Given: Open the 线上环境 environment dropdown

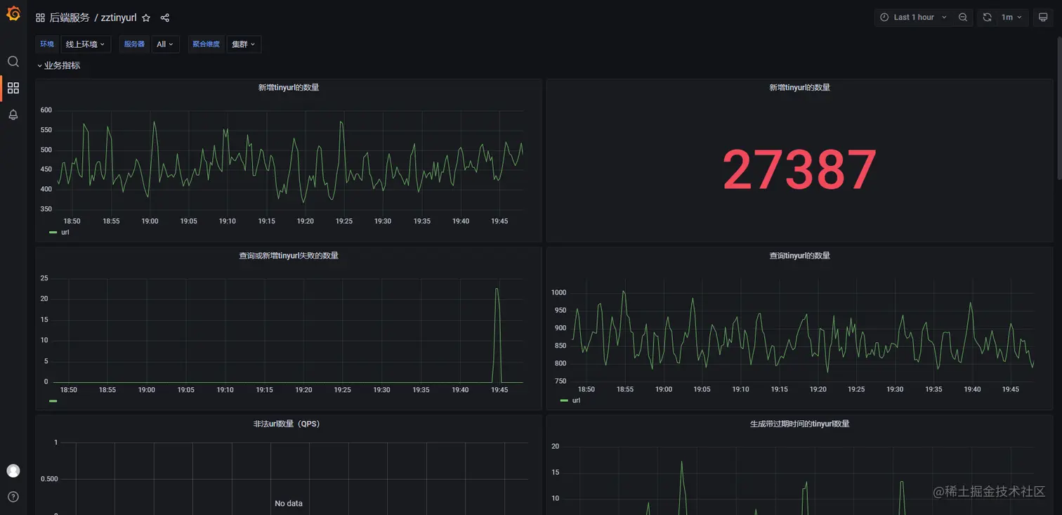Looking at the screenshot, I should click(x=86, y=44).
